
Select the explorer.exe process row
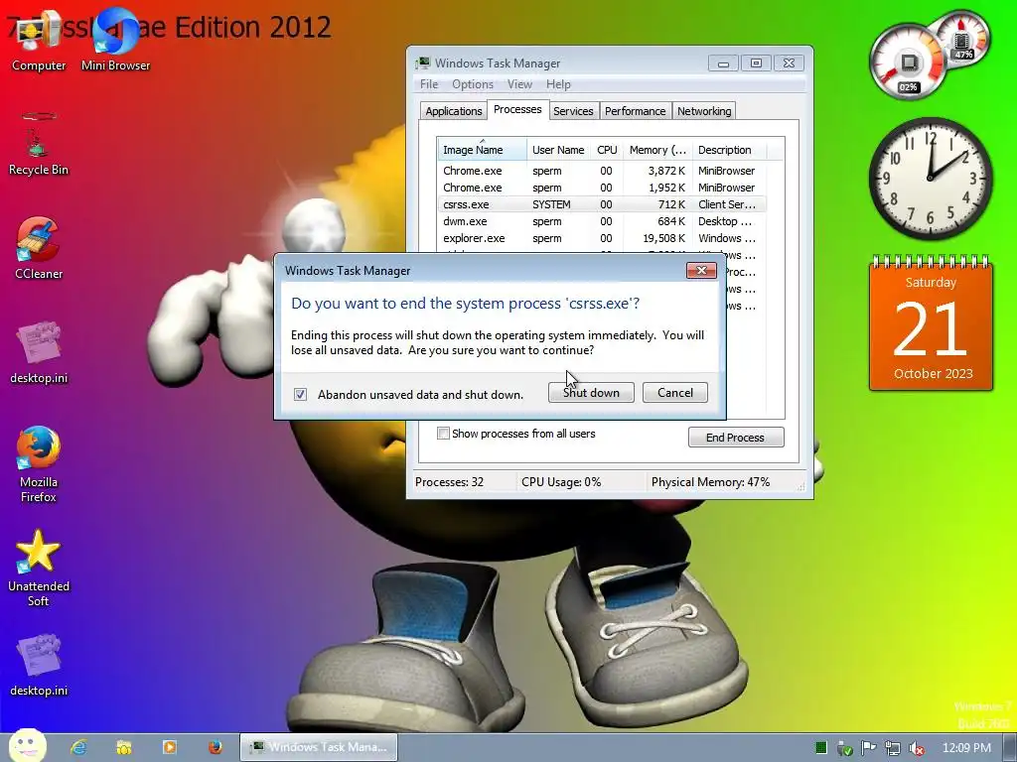[x=602, y=238]
